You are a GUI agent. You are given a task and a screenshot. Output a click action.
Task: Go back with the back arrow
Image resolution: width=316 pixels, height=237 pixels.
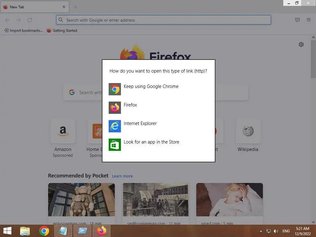7,20
